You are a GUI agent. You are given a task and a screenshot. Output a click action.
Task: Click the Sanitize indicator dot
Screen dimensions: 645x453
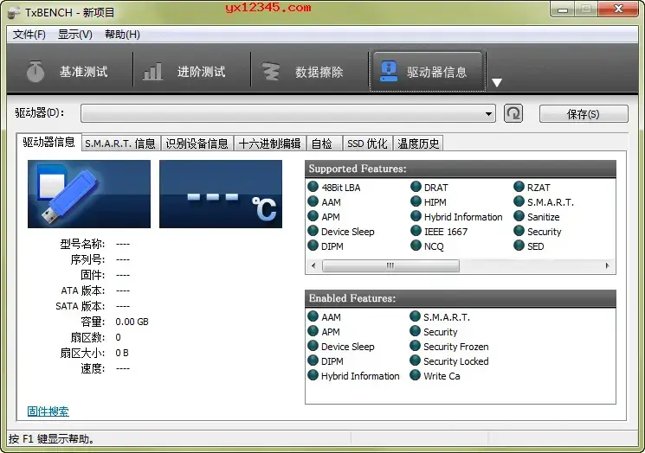point(519,216)
